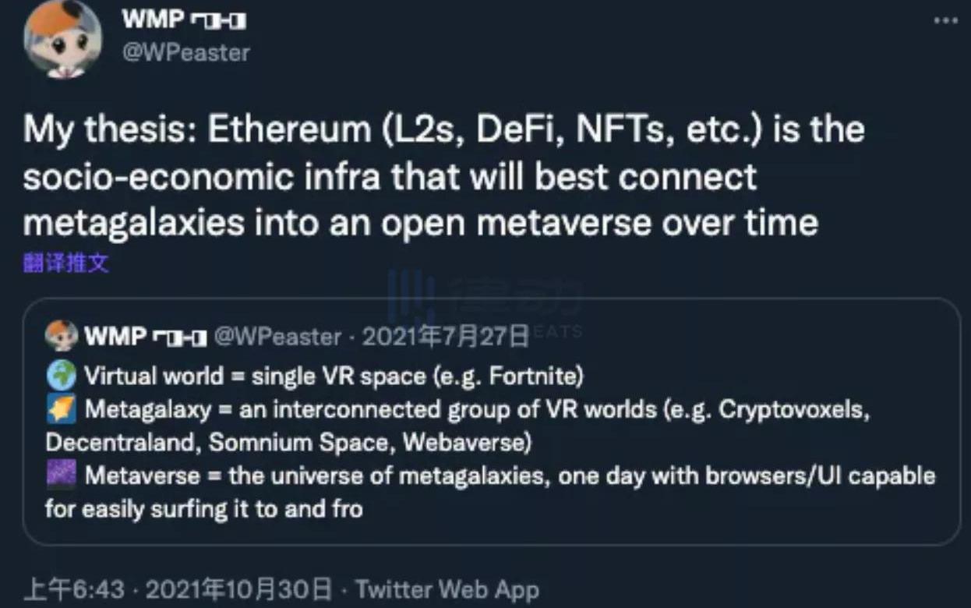Click the 上午6:43 · 2021年10月30日 timestamp
This screenshot has height=608, width=971.
click(x=178, y=589)
